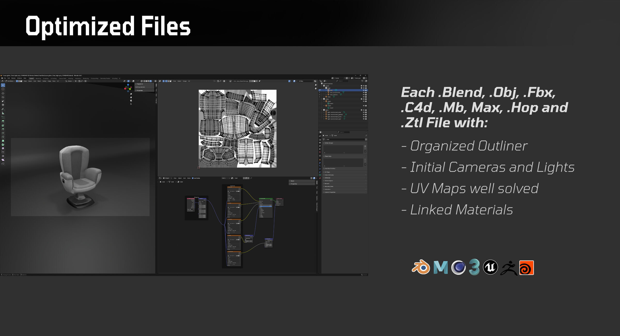The width and height of the screenshot is (620, 336).
Task: Expand light-environment_area in outliner
Action: tap(324, 112)
